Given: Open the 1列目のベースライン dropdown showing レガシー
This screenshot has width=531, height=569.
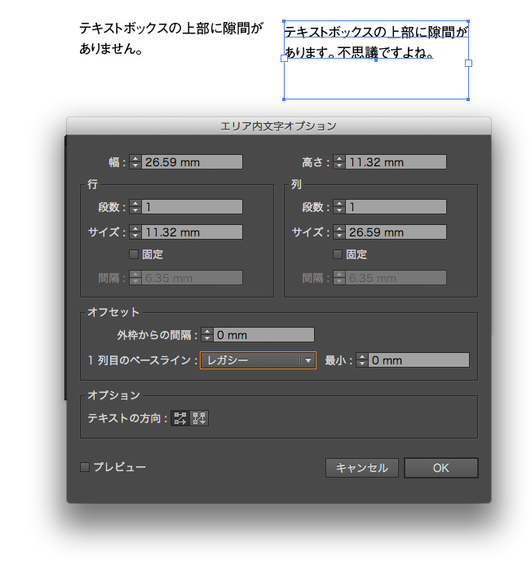Looking at the screenshot, I should 258,360.
